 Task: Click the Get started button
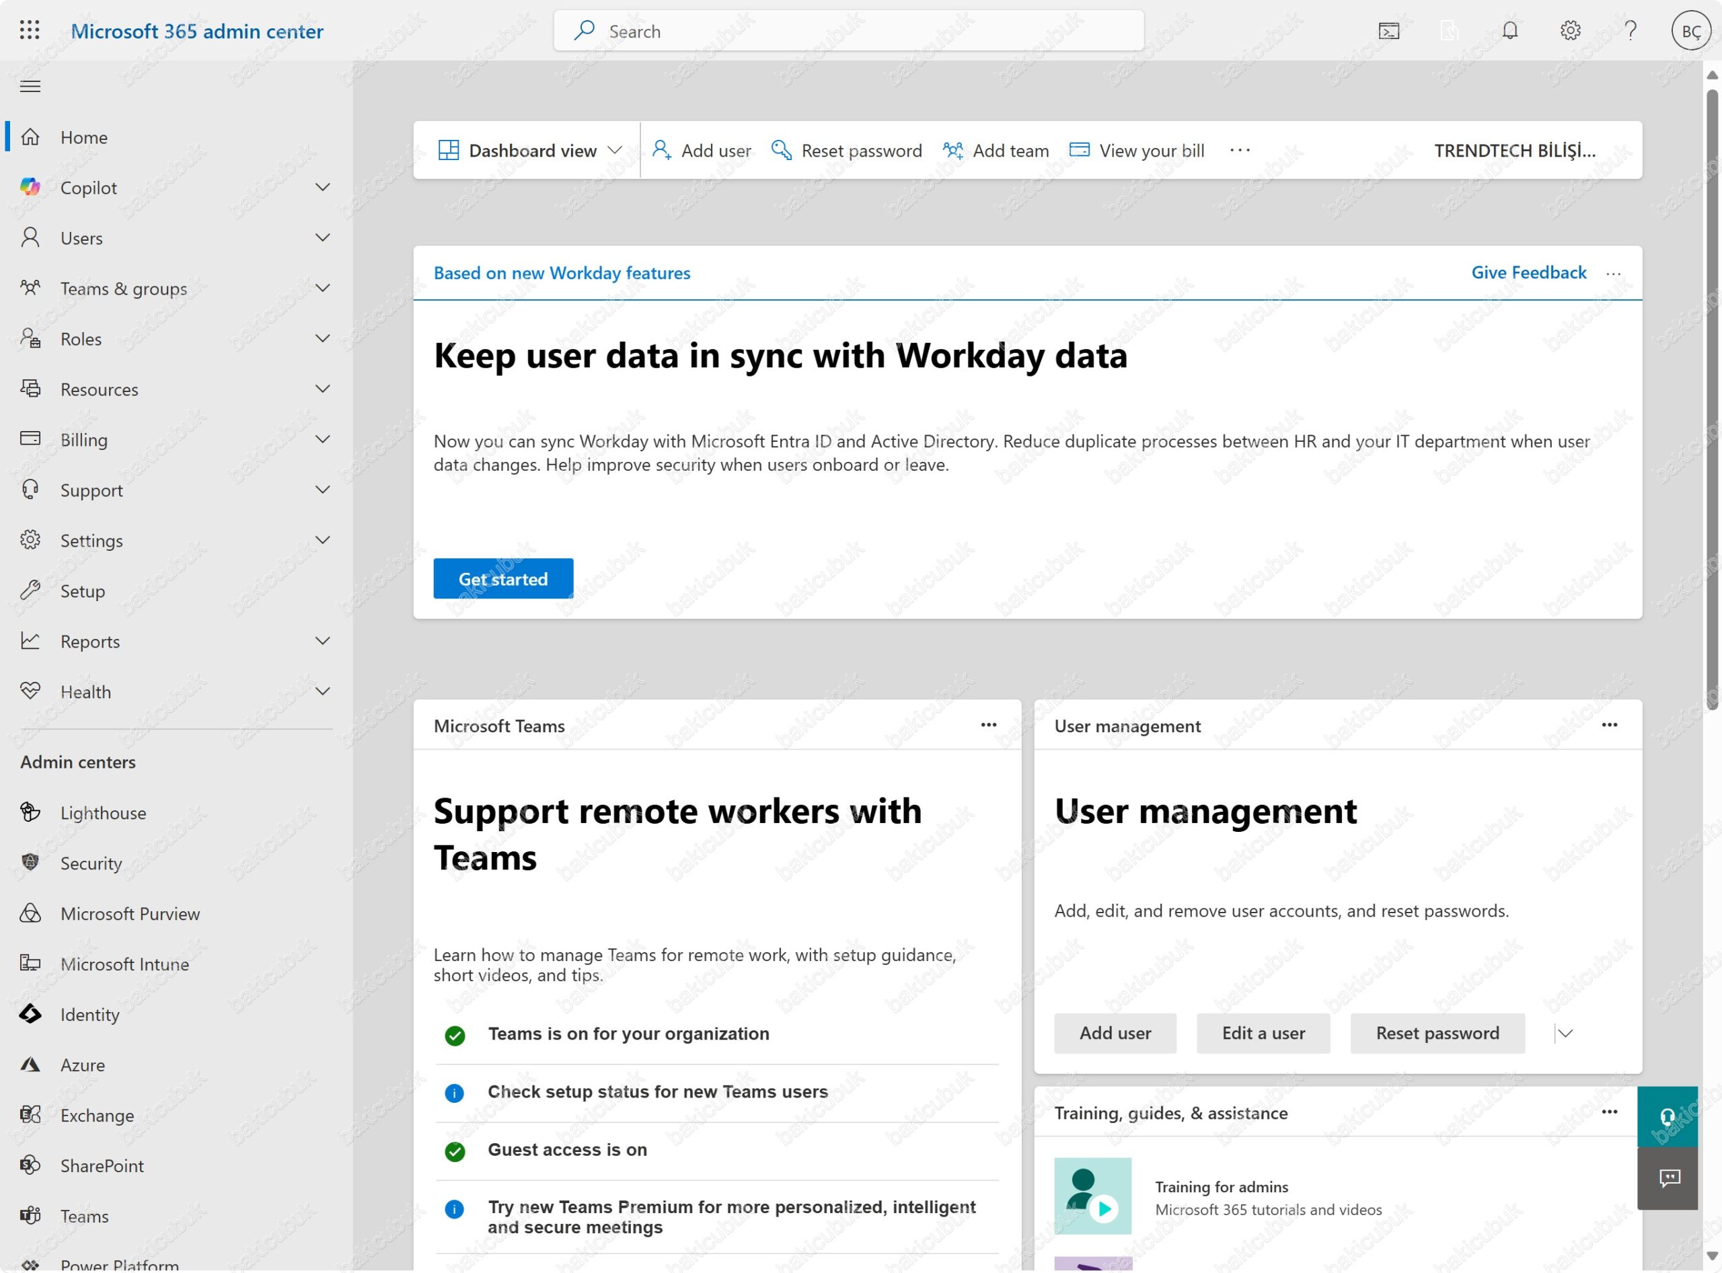(x=502, y=580)
